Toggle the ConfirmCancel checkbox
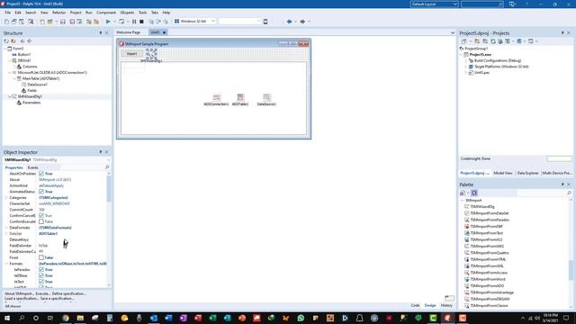The width and height of the screenshot is (576, 324). coord(41,216)
